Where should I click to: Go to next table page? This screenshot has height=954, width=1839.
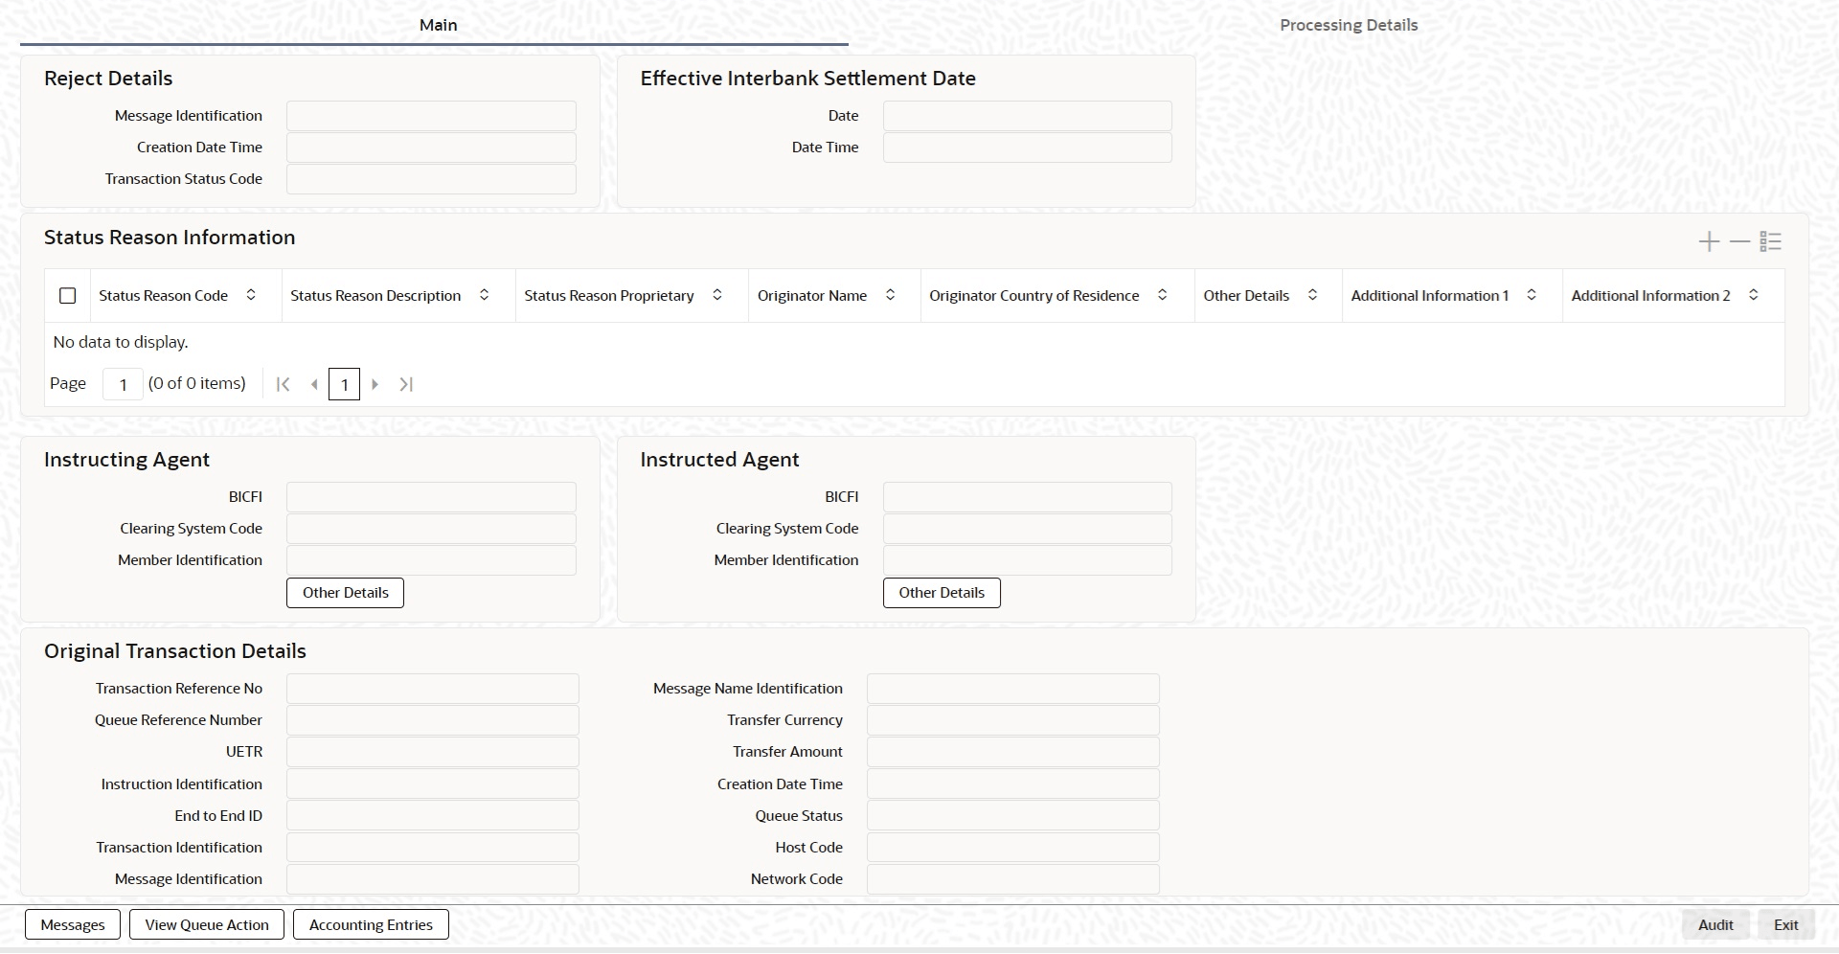coord(375,384)
